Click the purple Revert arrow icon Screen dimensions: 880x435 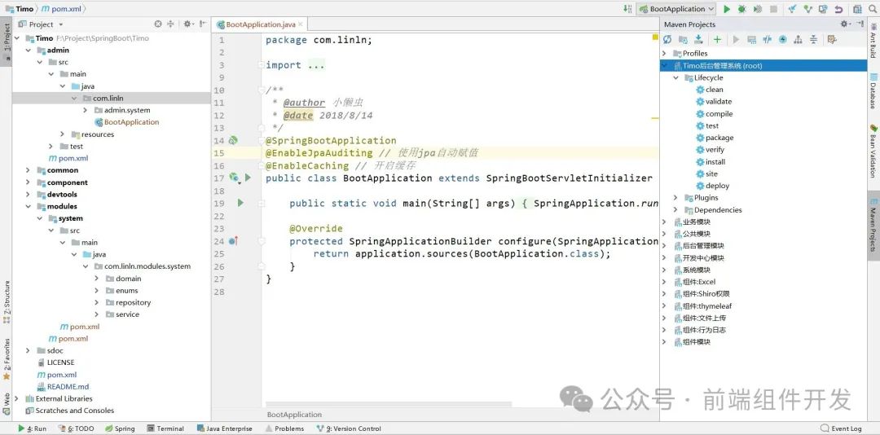pyautogui.click(x=838, y=9)
